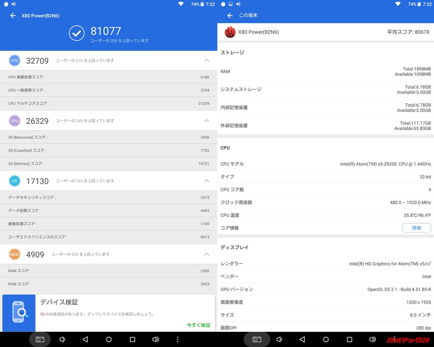Tap the UX score badge icon
This screenshot has width=434, height=347.
[x=14, y=181]
